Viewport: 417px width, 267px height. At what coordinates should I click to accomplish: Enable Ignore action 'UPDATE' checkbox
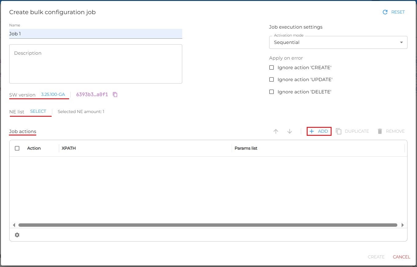coord(271,79)
